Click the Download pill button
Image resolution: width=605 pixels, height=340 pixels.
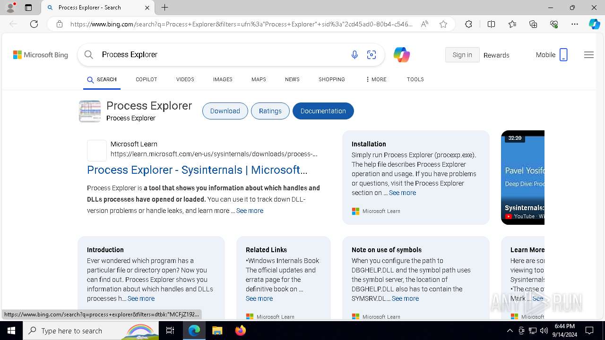click(225, 111)
